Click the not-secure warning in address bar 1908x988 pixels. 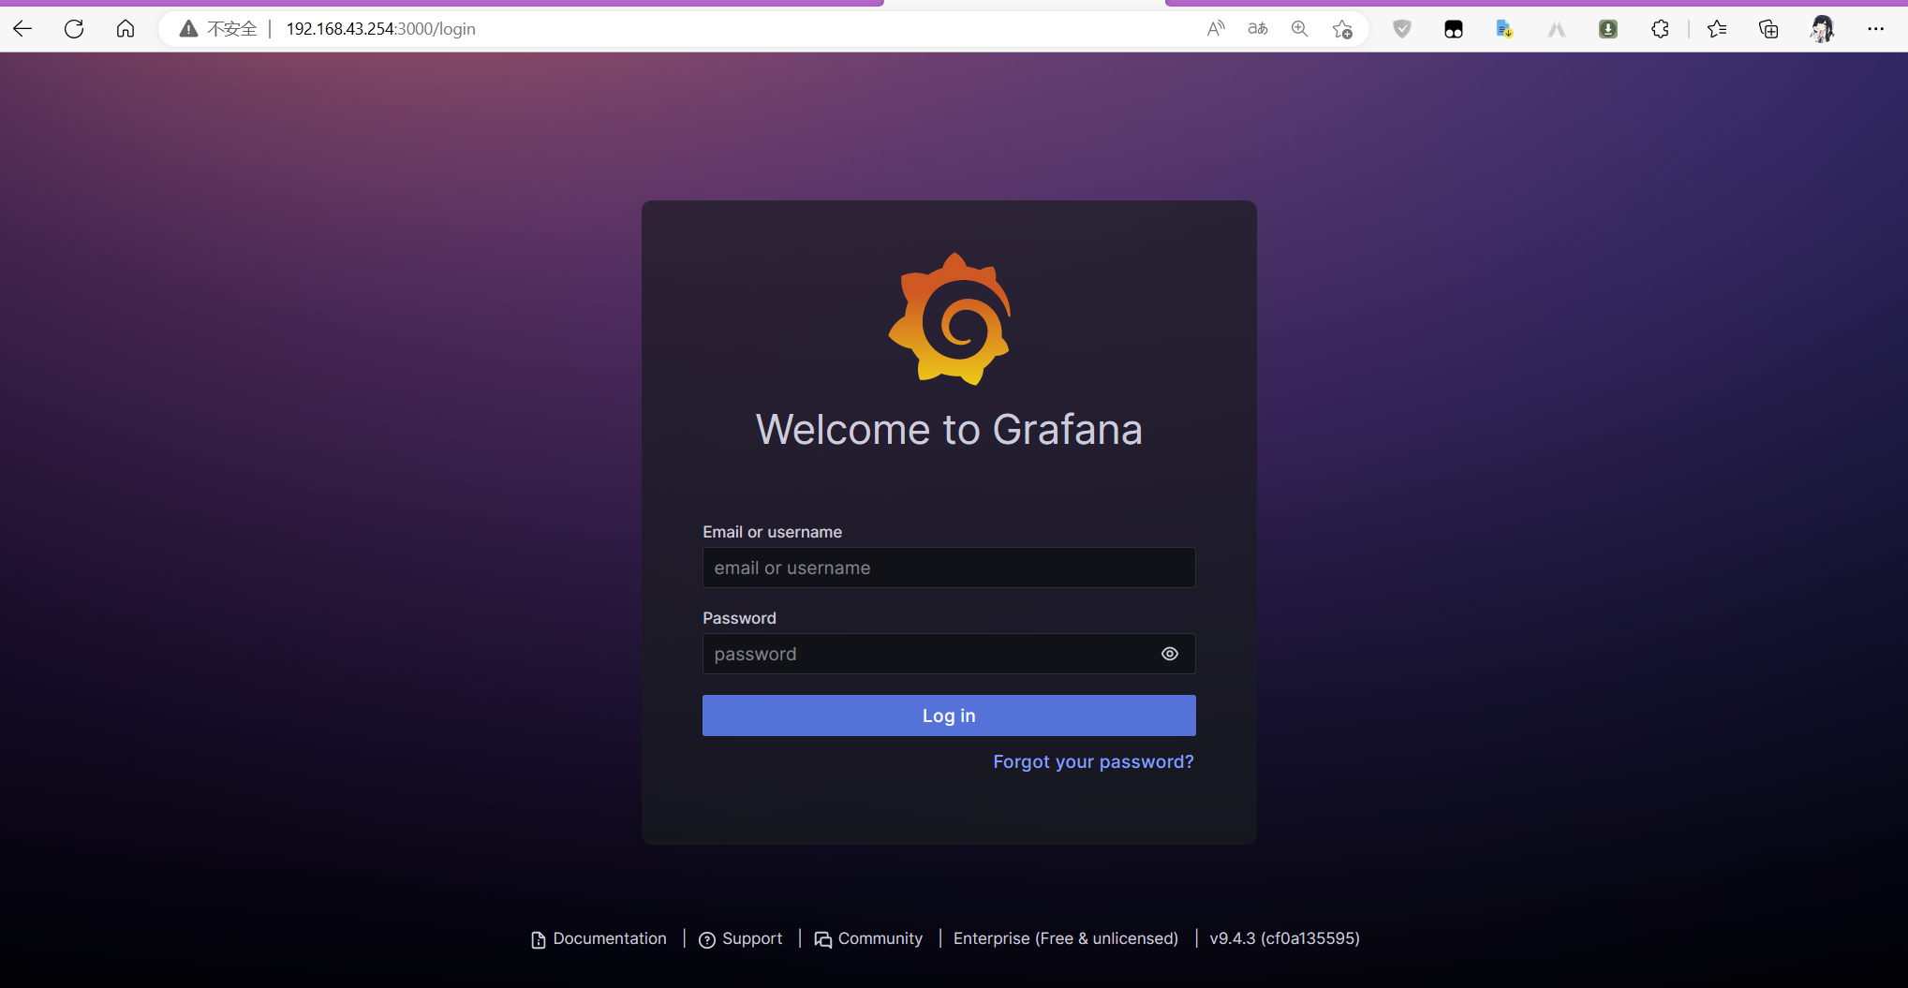click(x=215, y=28)
